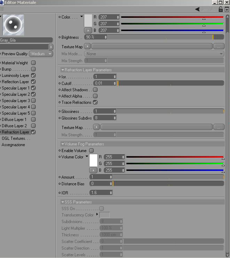Image resolution: width=230 pixels, height=258 pixels.
Task: Disable the Reflection Layer checkbox
Action: pos(34,81)
